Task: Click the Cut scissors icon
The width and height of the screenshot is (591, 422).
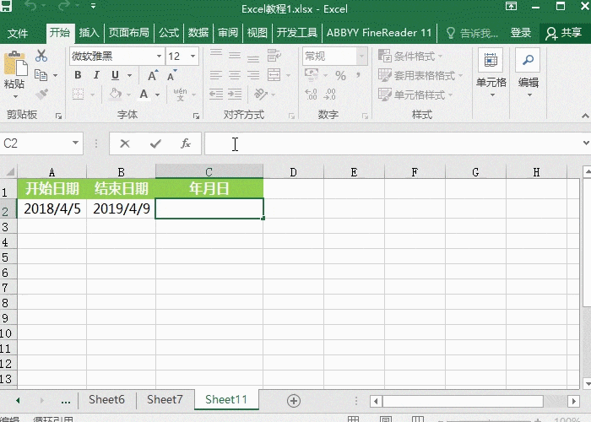Action: point(41,56)
